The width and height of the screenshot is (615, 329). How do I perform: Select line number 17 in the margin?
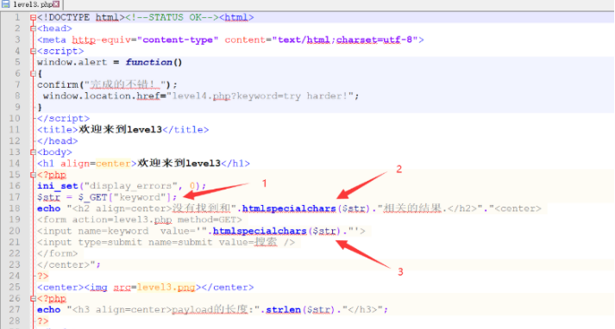[15, 197]
